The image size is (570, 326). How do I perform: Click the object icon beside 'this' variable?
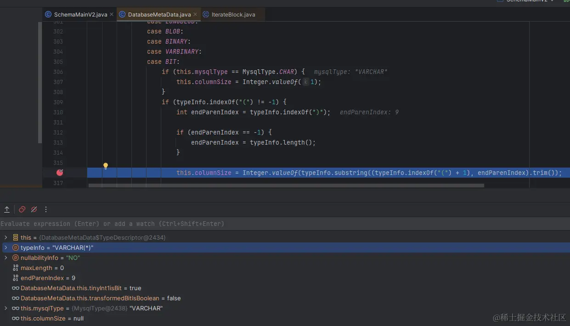tap(16, 237)
